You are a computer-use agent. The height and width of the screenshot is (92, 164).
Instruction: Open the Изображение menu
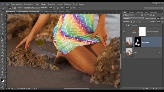pos(29,4)
